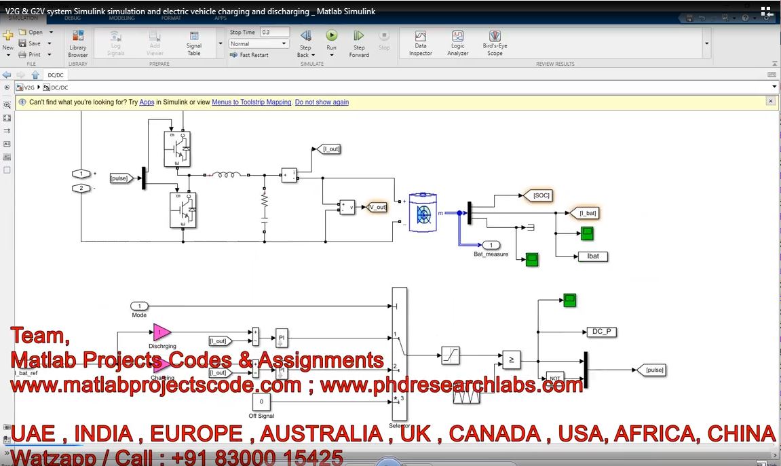781x466 pixels.
Task: Open the Open button dropdown arrow
Action: click(51, 32)
